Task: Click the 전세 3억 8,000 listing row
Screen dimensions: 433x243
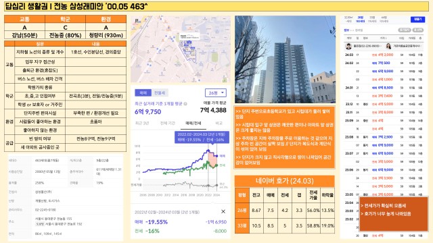Action: point(384,112)
